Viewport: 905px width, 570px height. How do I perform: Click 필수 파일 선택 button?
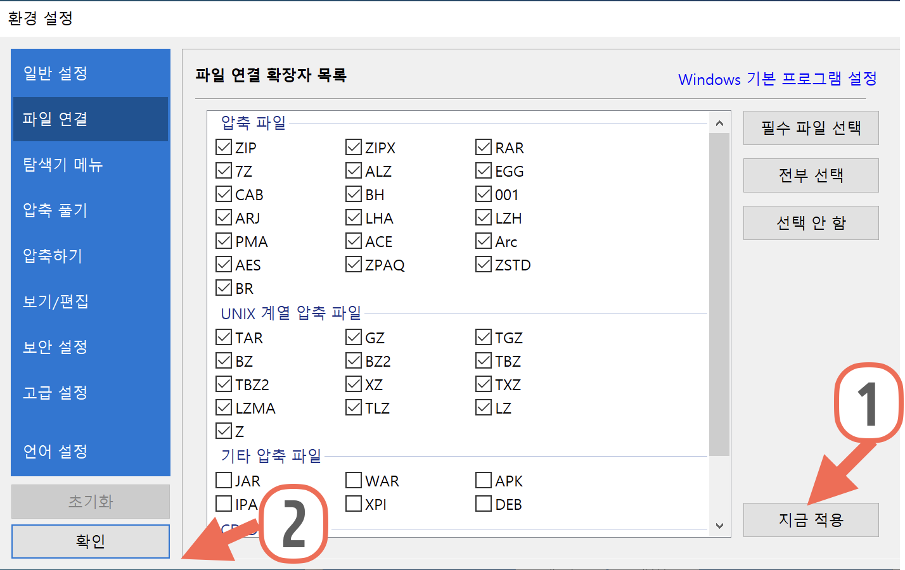coord(811,128)
